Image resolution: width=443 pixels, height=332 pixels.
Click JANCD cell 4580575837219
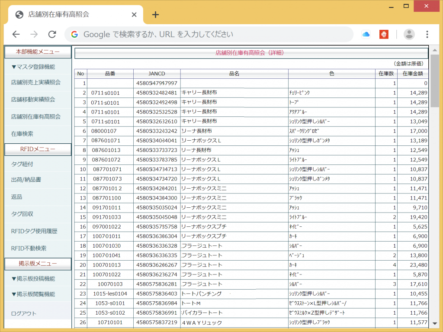[x=157, y=322]
